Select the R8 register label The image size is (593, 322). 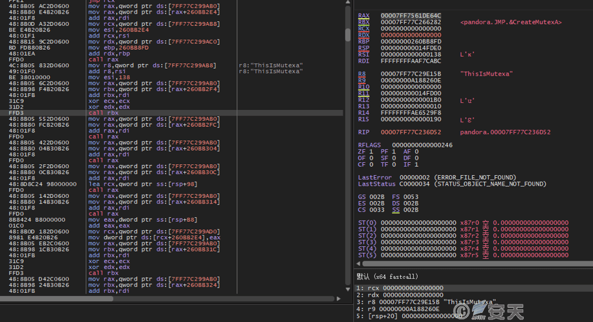point(363,74)
